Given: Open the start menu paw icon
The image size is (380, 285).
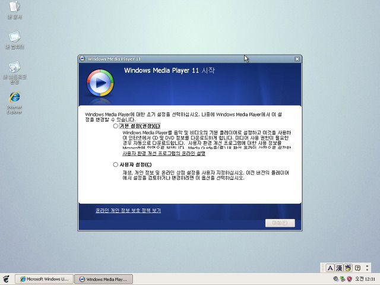Looking at the screenshot, I should 6,279.
